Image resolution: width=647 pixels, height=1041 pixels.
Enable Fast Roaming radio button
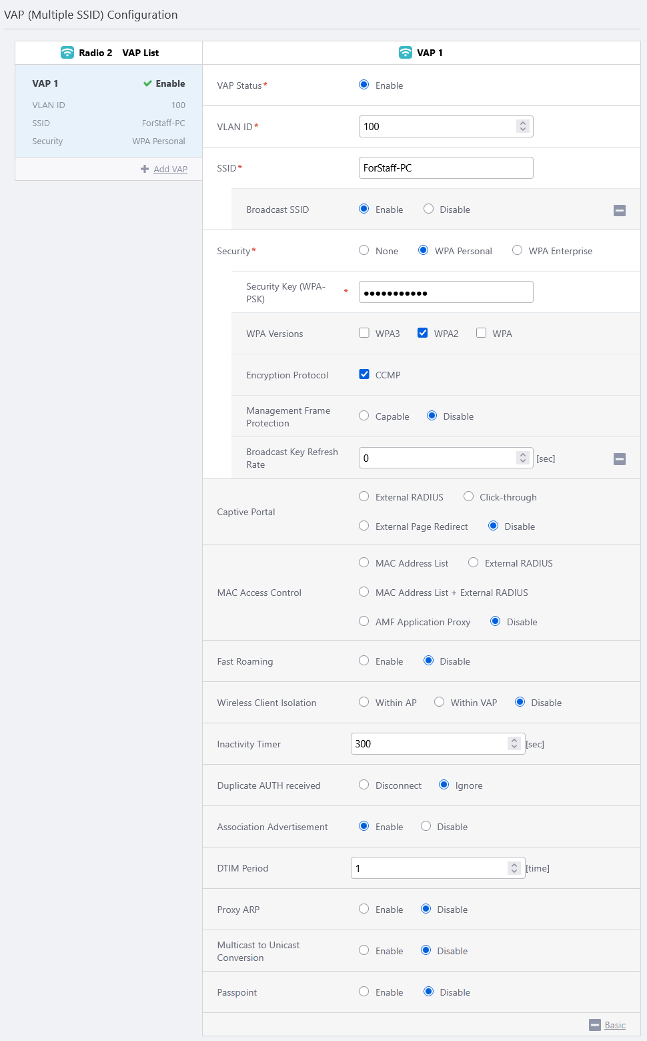(x=364, y=661)
